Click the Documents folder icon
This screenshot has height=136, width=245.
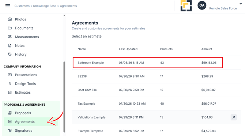(x=10, y=28)
